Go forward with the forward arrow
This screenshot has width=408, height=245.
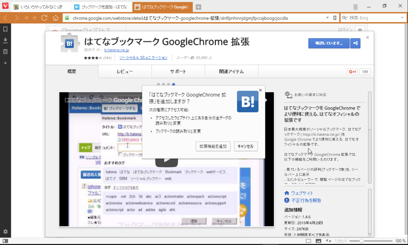tap(17, 18)
